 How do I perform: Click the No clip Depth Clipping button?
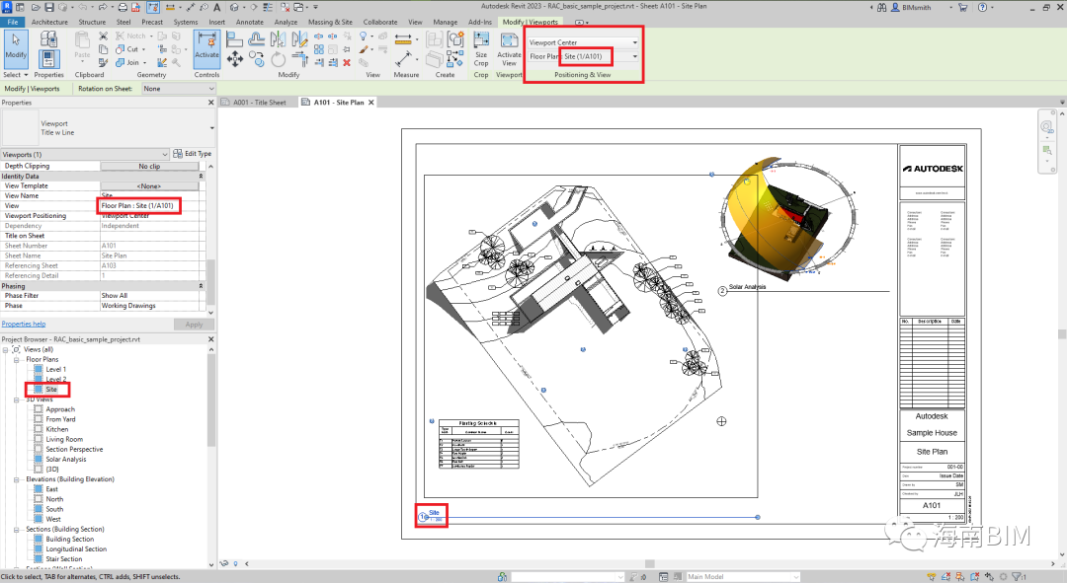click(150, 166)
